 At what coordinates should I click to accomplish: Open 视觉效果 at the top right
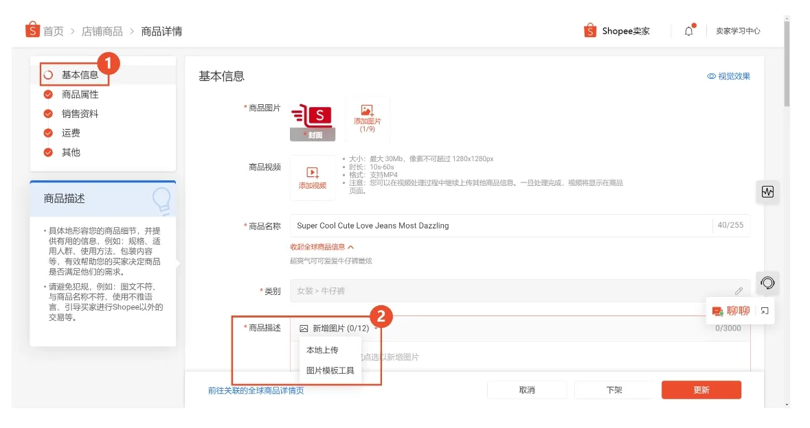[729, 76]
